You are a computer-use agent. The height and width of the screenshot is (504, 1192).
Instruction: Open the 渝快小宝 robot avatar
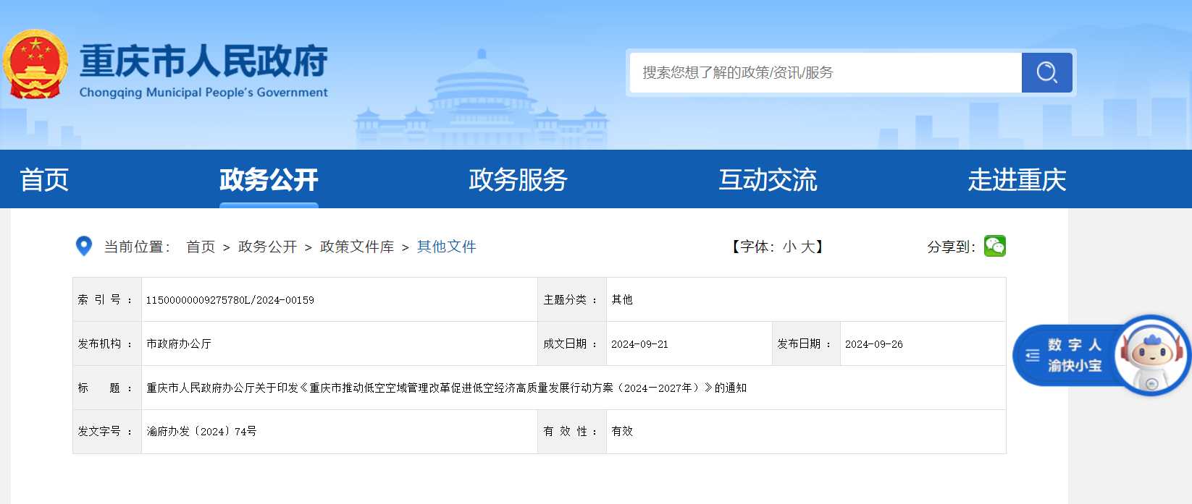tap(1151, 355)
